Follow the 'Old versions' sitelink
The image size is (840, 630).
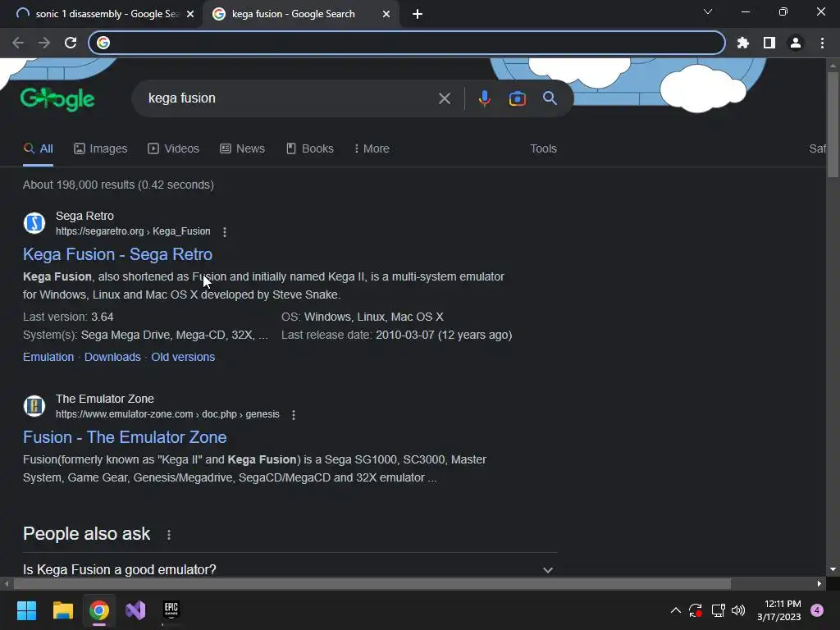[x=183, y=358]
